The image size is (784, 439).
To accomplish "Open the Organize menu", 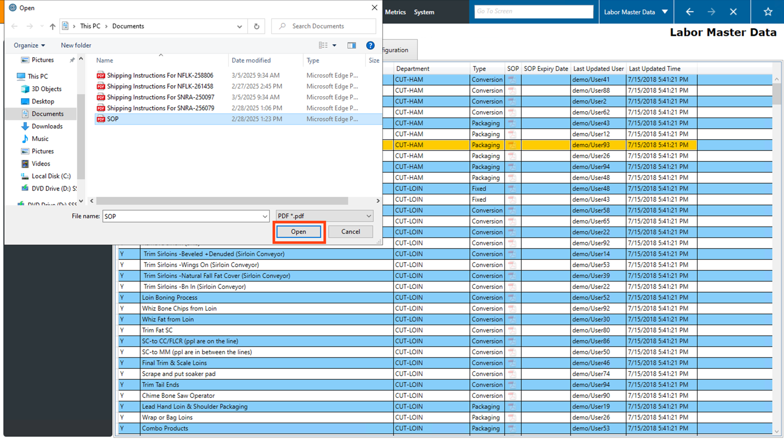I will [29, 45].
